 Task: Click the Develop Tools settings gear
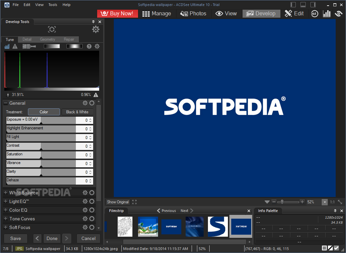tap(95, 29)
